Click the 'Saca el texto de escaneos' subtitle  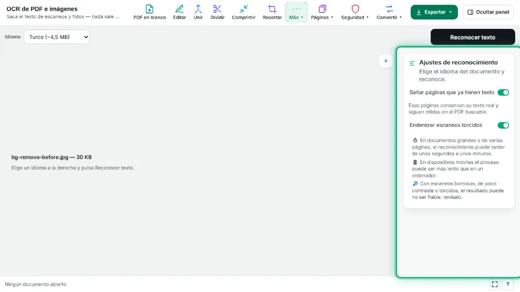(63, 17)
